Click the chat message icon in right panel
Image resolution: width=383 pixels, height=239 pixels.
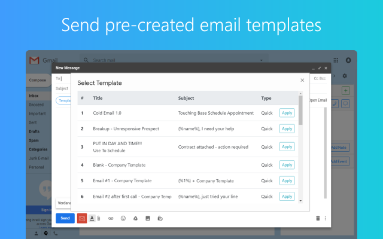pyautogui.click(x=345, y=103)
